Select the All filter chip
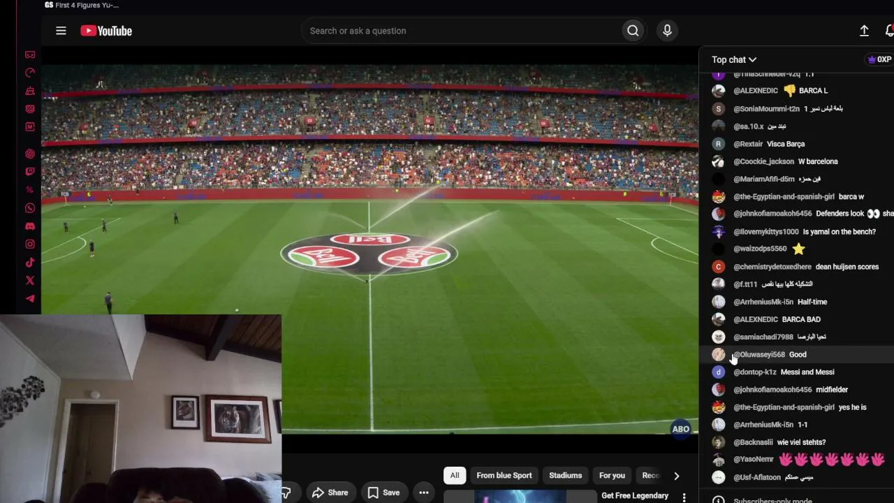 click(x=455, y=476)
